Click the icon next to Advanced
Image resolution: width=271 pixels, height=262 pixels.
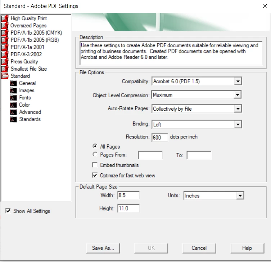pyautogui.click(x=13, y=112)
